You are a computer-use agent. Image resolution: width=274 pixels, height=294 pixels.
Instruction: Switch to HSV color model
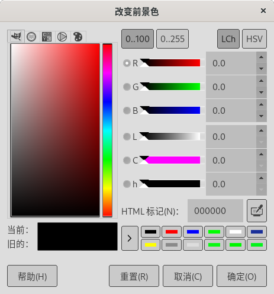tap(254, 39)
